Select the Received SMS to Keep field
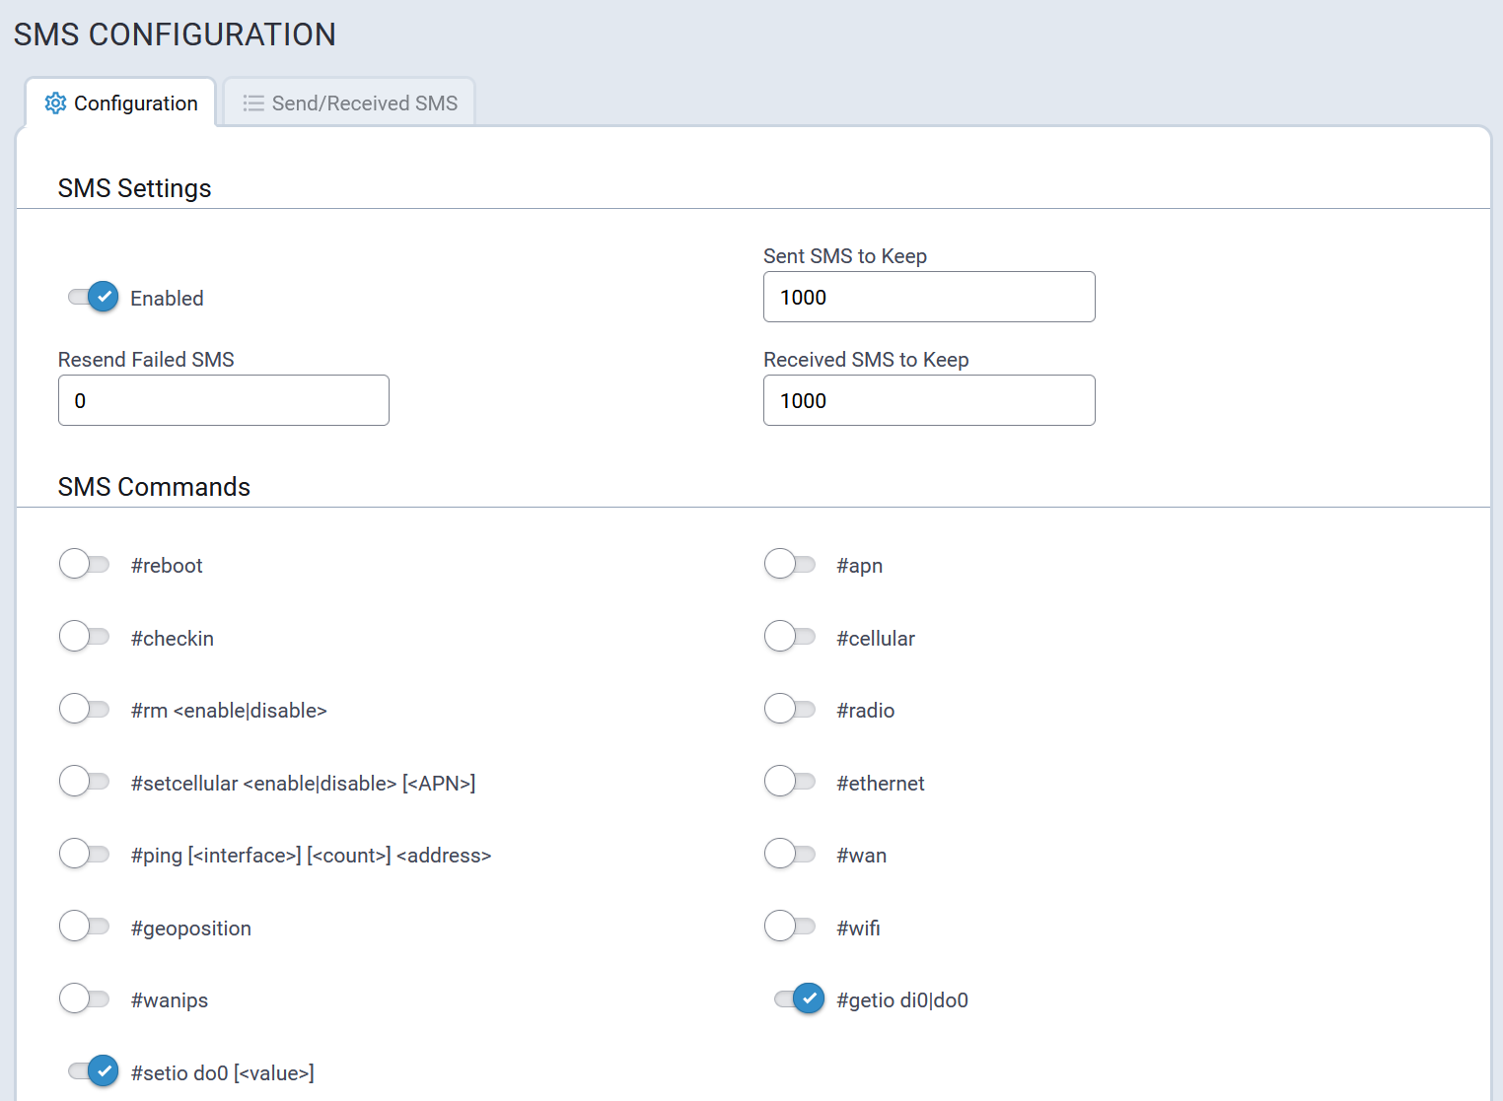Image resolution: width=1503 pixels, height=1101 pixels. click(928, 400)
